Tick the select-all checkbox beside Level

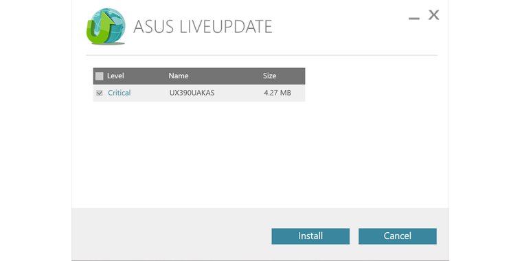click(99, 76)
